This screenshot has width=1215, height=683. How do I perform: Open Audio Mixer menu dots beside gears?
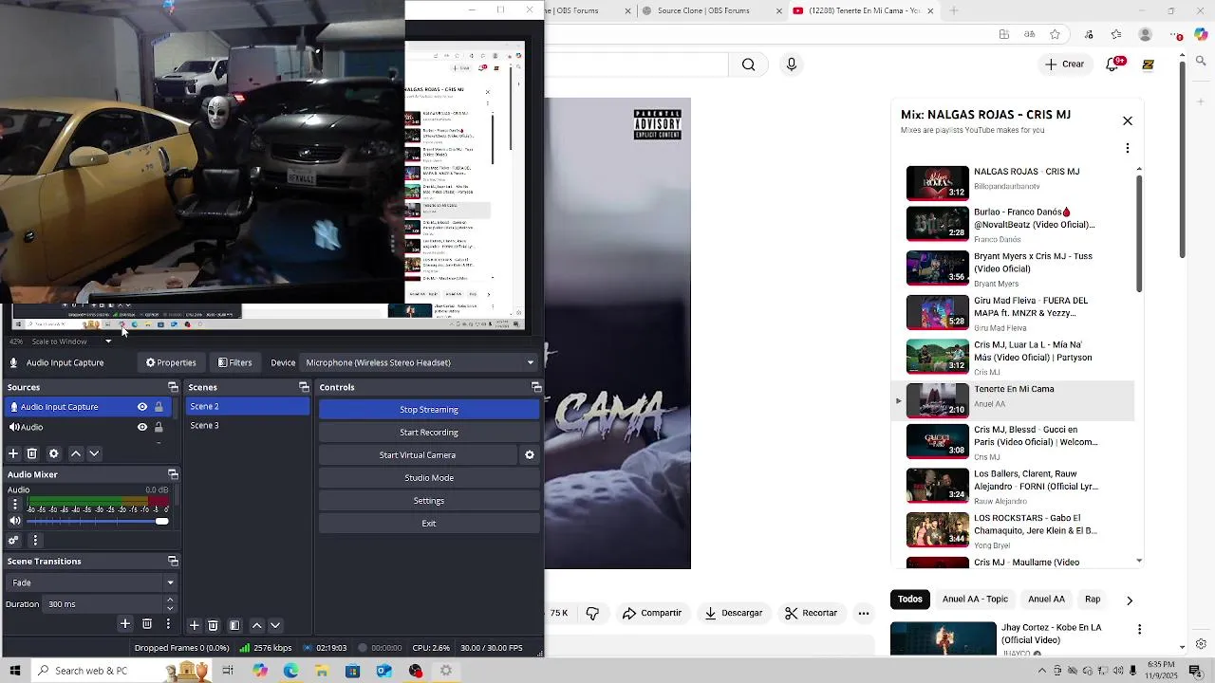35,541
